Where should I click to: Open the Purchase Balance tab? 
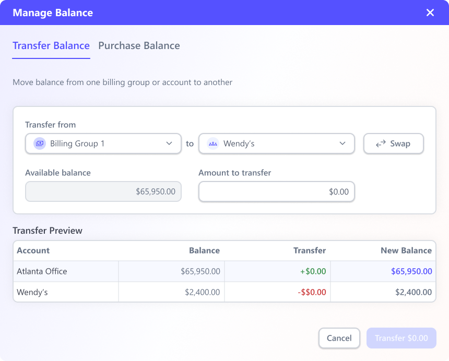[x=139, y=46]
